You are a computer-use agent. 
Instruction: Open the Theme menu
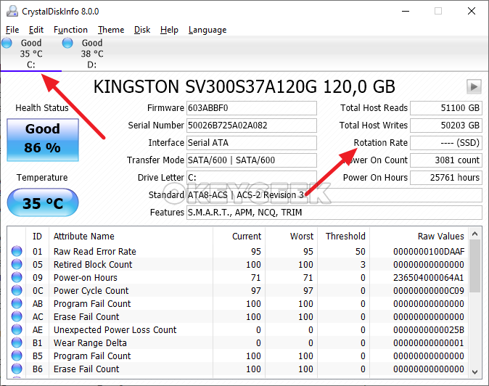pyautogui.click(x=111, y=30)
